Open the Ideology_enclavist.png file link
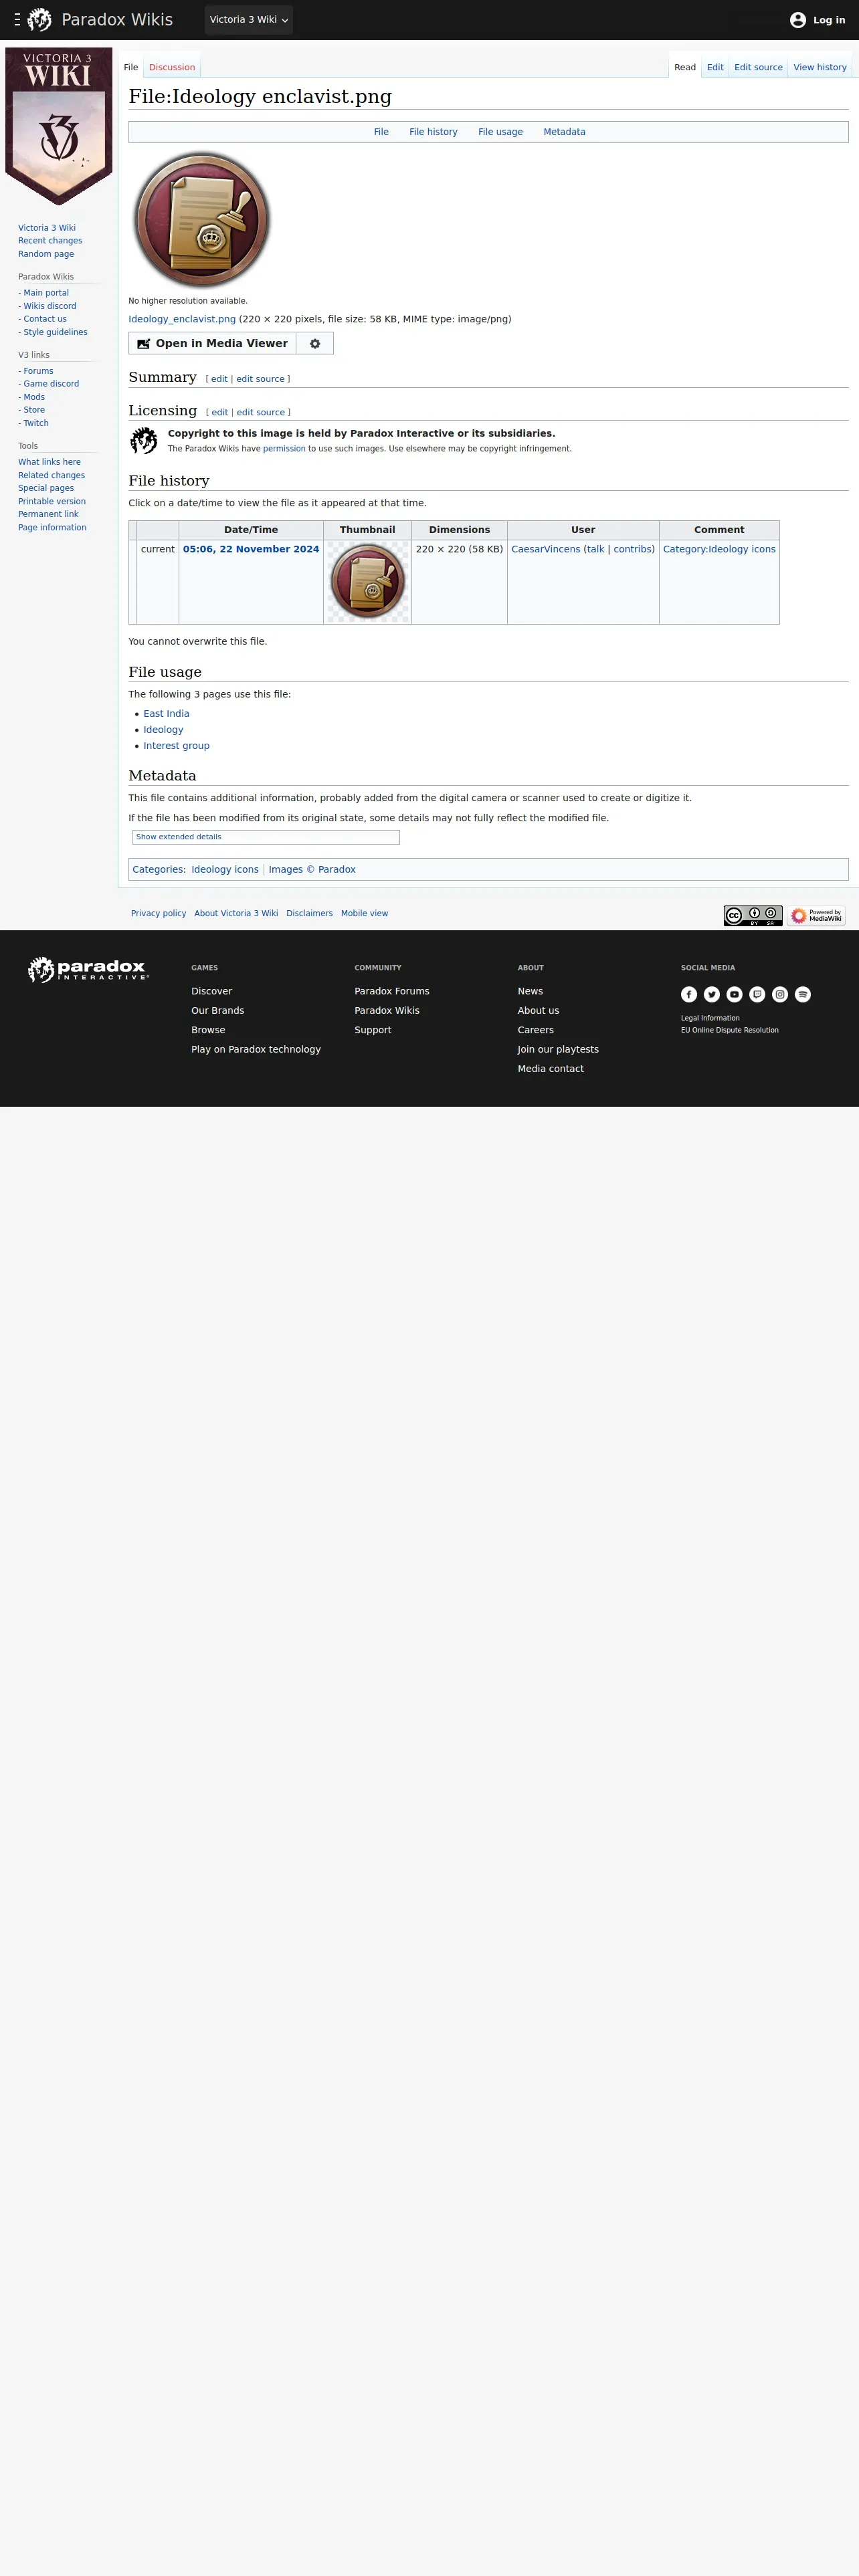 182,319
